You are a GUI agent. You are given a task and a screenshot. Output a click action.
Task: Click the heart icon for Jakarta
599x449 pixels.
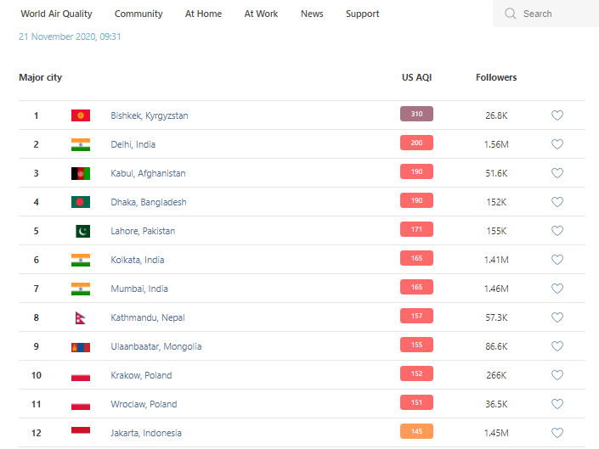557,433
